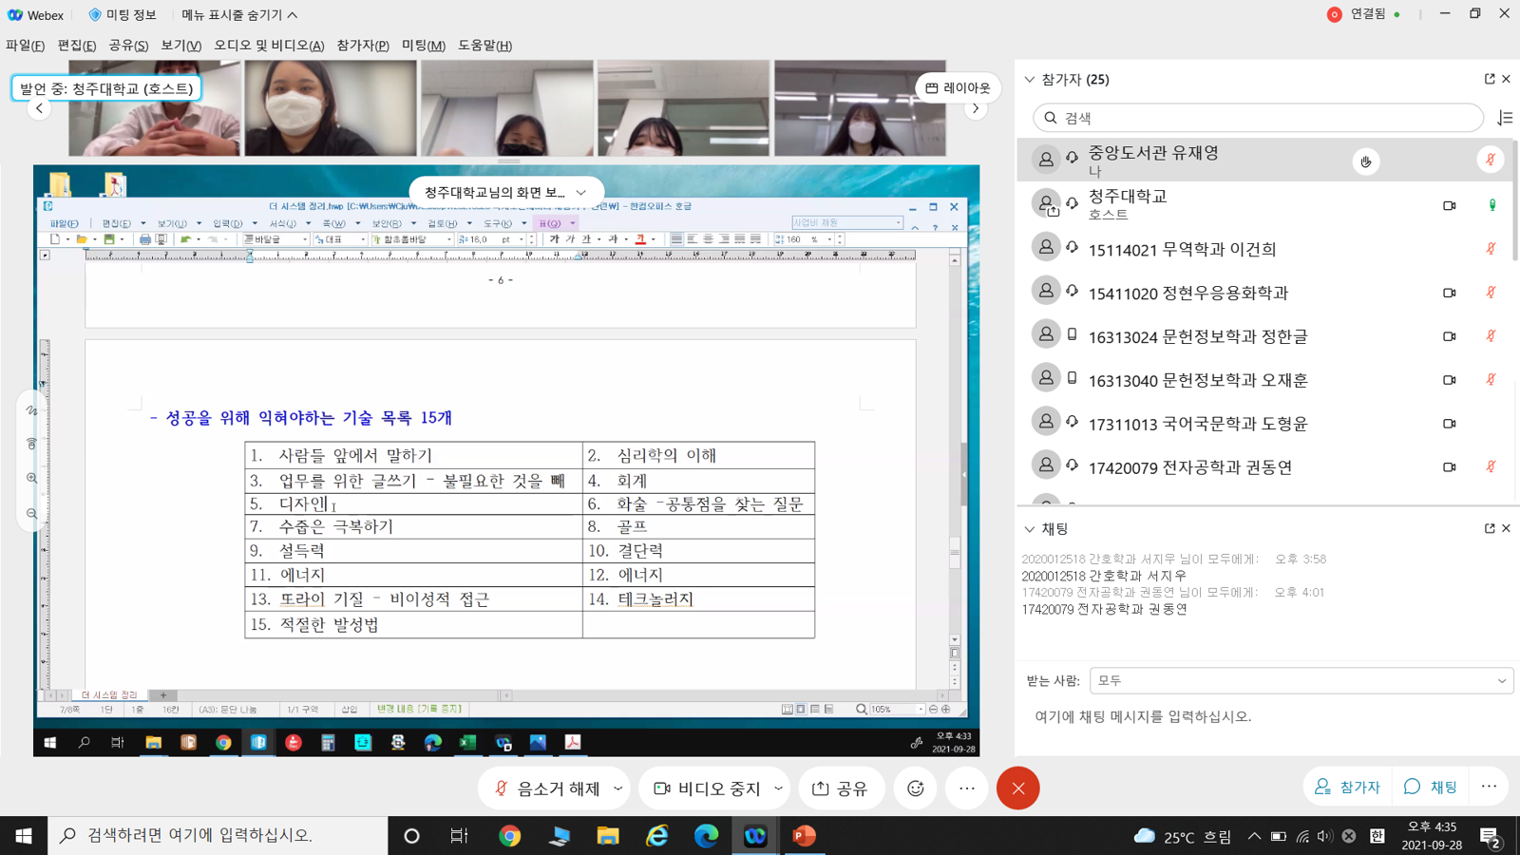Open the 미팅(M) menu
1520x855 pixels.
click(424, 46)
